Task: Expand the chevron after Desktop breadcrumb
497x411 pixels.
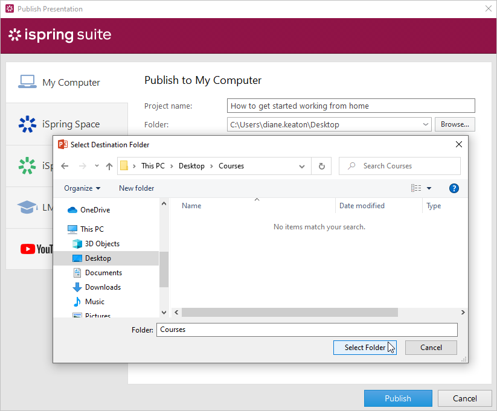Action: tap(212, 166)
